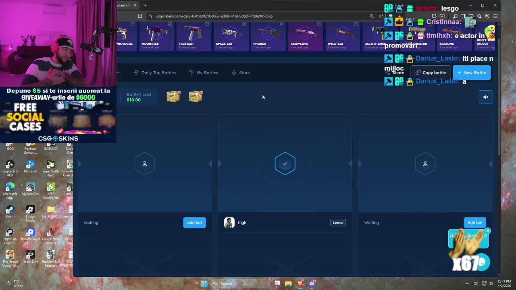Viewport: 516px width, 290px height.
Task: Open Super Battle Golf desktop shortcut
Action: (51, 169)
